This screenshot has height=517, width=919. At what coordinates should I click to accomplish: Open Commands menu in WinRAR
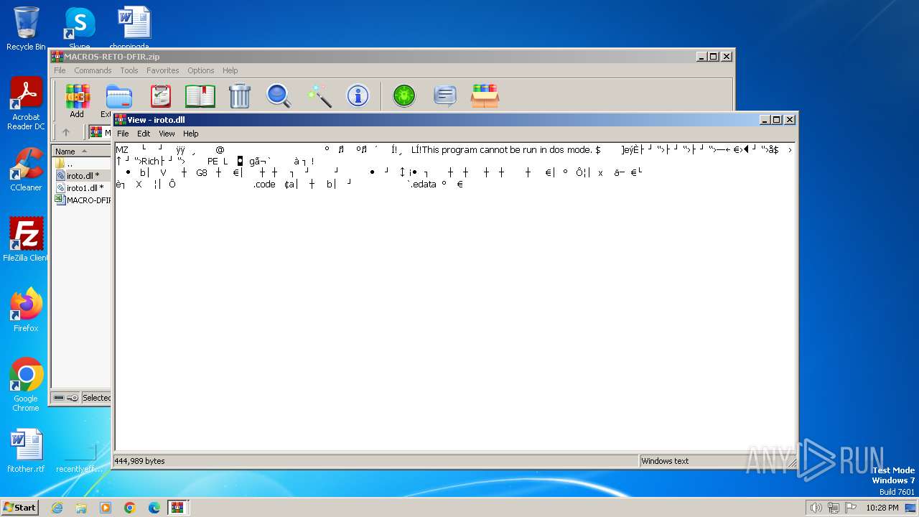(x=93, y=70)
